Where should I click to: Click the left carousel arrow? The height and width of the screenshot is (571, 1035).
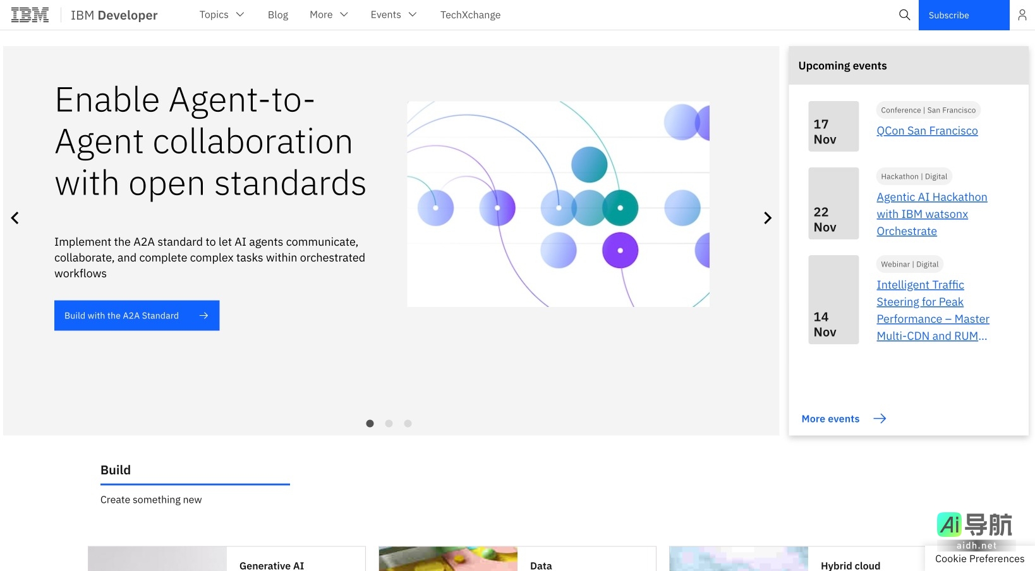point(15,218)
